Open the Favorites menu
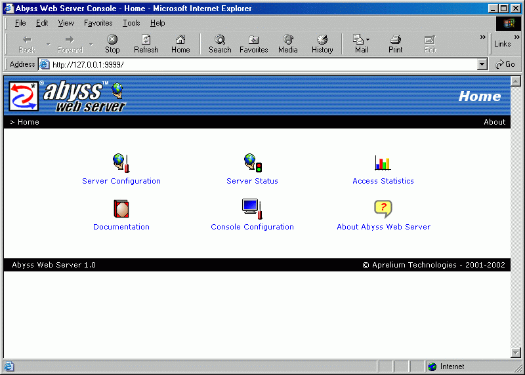The height and width of the screenshot is (375, 525). (x=98, y=23)
